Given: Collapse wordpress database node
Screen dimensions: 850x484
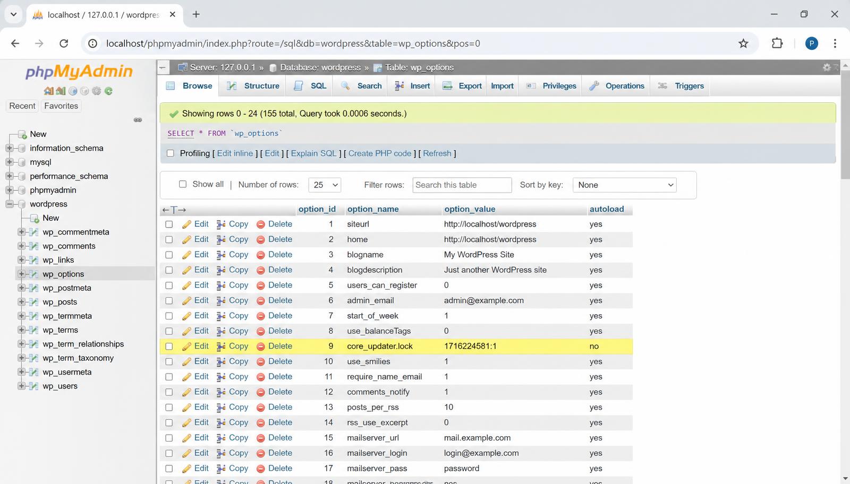Looking at the screenshot, I should (9, 204).
